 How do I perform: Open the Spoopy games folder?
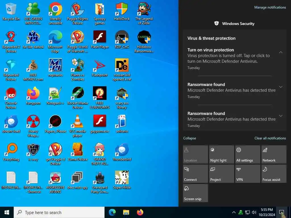coord(100,13)
